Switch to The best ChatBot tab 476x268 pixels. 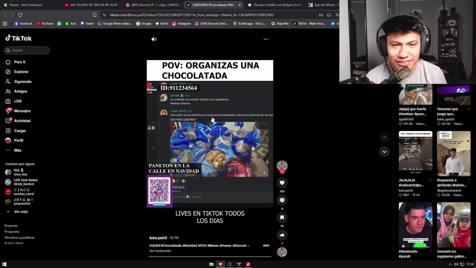tap(274, 5)
